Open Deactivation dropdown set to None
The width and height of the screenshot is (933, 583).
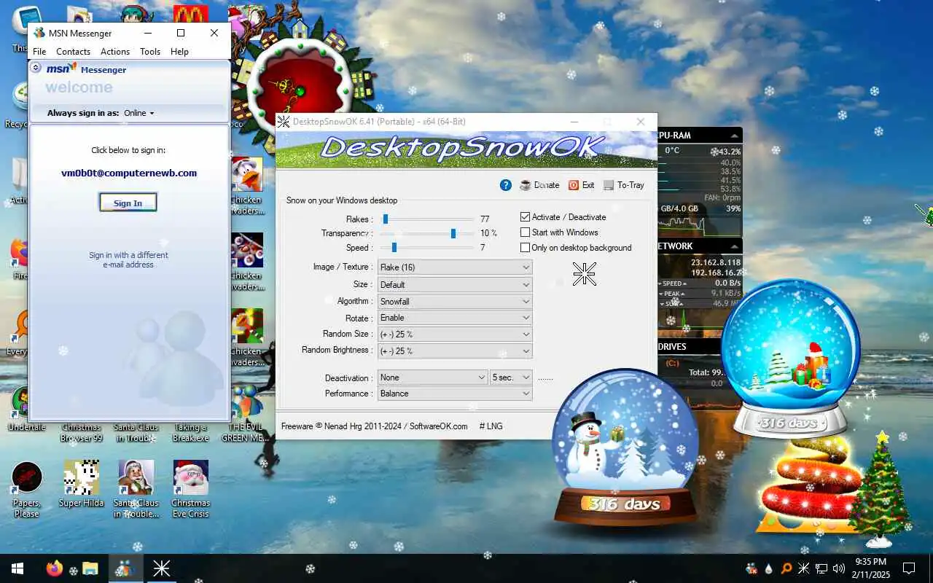(x=433, y=377)
